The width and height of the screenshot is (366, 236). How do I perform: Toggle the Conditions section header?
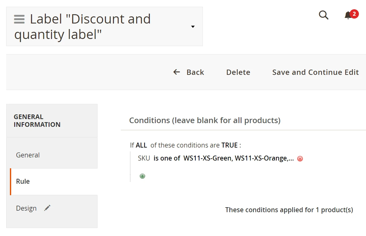tap(205, 120)
